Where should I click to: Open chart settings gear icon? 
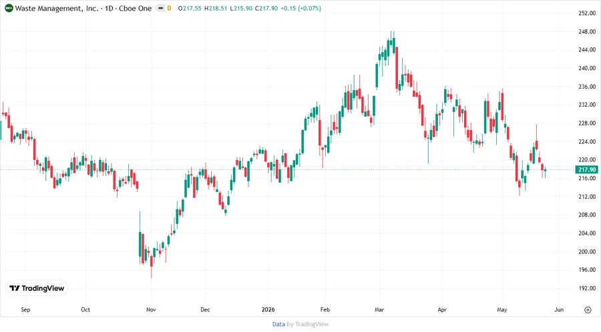588,310
